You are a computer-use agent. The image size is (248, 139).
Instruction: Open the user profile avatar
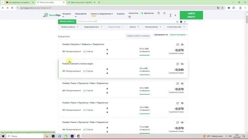[x=170, y=15]
